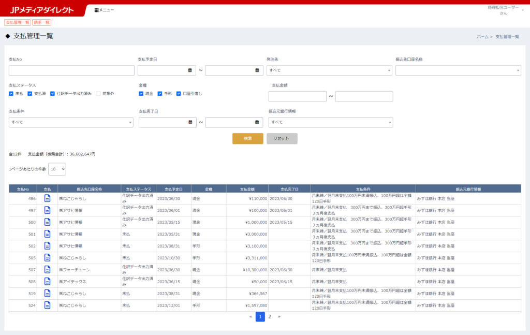Change items per page dropdown showing 10
The width and height of the screenshot is (530, 335).
point(57,169)
